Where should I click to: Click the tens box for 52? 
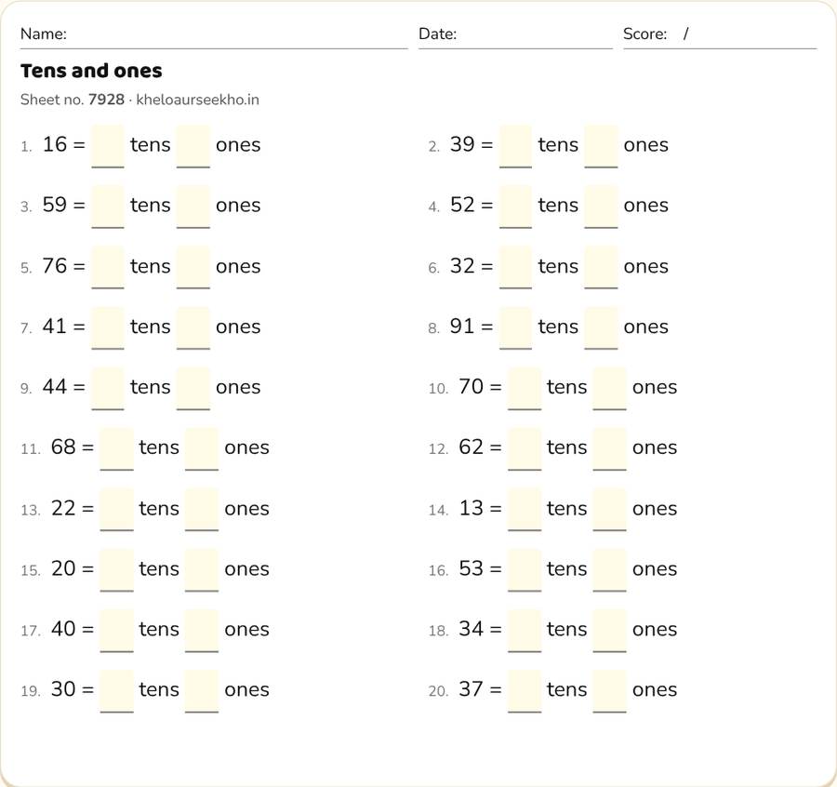click(515, 207)
